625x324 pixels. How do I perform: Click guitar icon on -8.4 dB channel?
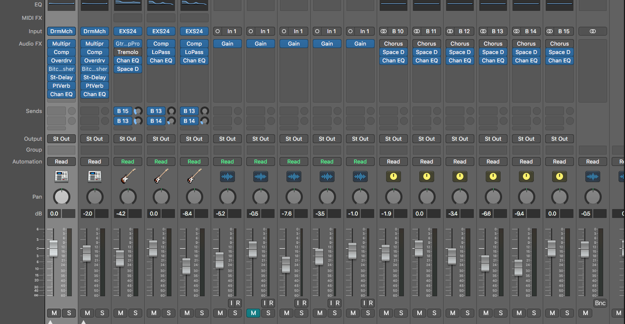click(194, 177)
